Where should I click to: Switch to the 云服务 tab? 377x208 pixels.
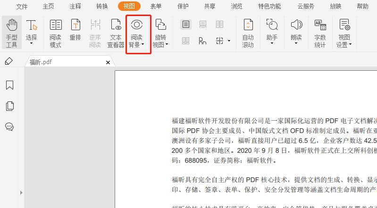[x=306, y=7]
